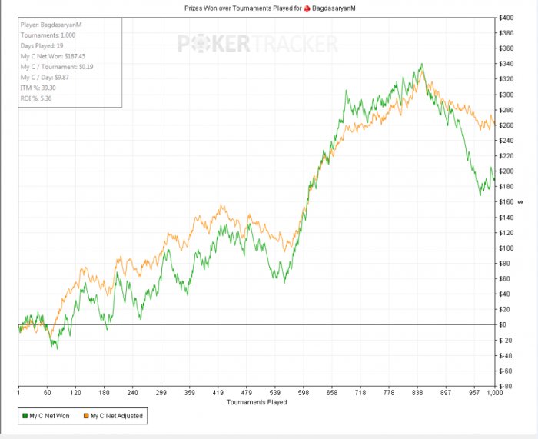Click the Tournaments Played axis label
This screenshot has width=538, height=439.
[x=257, y=402]
